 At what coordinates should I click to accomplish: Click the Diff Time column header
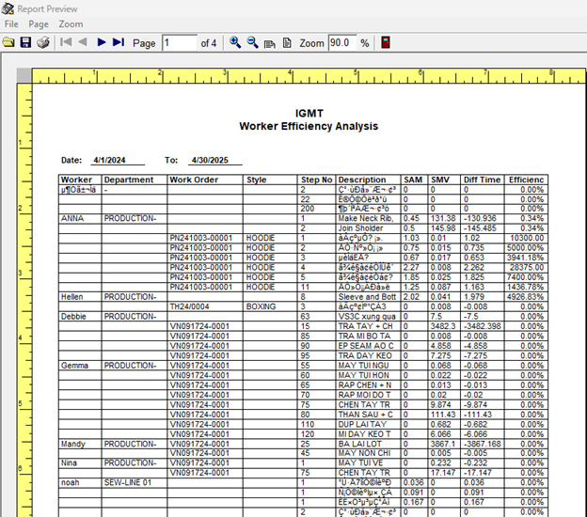483,180
